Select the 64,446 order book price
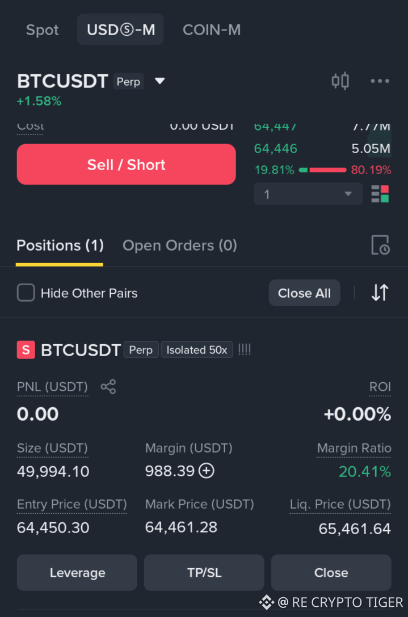This screenshot has width=408, height=617. point(276,149)
